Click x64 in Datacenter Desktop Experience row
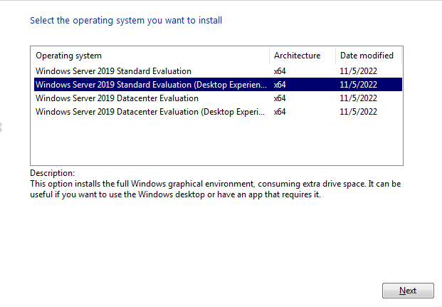This screenshot has width=442, height=307. (280, 112)
